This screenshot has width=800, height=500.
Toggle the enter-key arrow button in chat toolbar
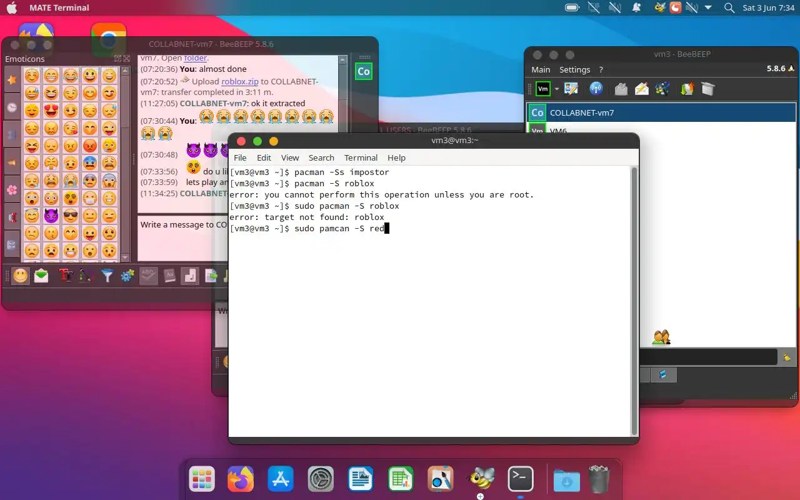pyautogui.click(x=190, y=276)
